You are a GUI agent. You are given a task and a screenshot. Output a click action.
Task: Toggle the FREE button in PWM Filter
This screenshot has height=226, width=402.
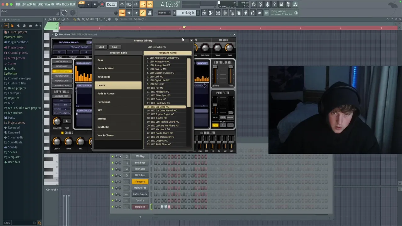click(223, 117)
